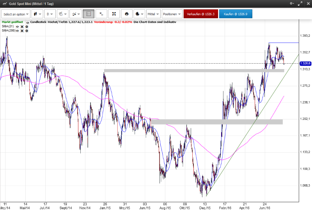The width and height of the screenshot is (312, 210).
Task: Open the 'D' timeframe dropdown
Action: (50, 14)
